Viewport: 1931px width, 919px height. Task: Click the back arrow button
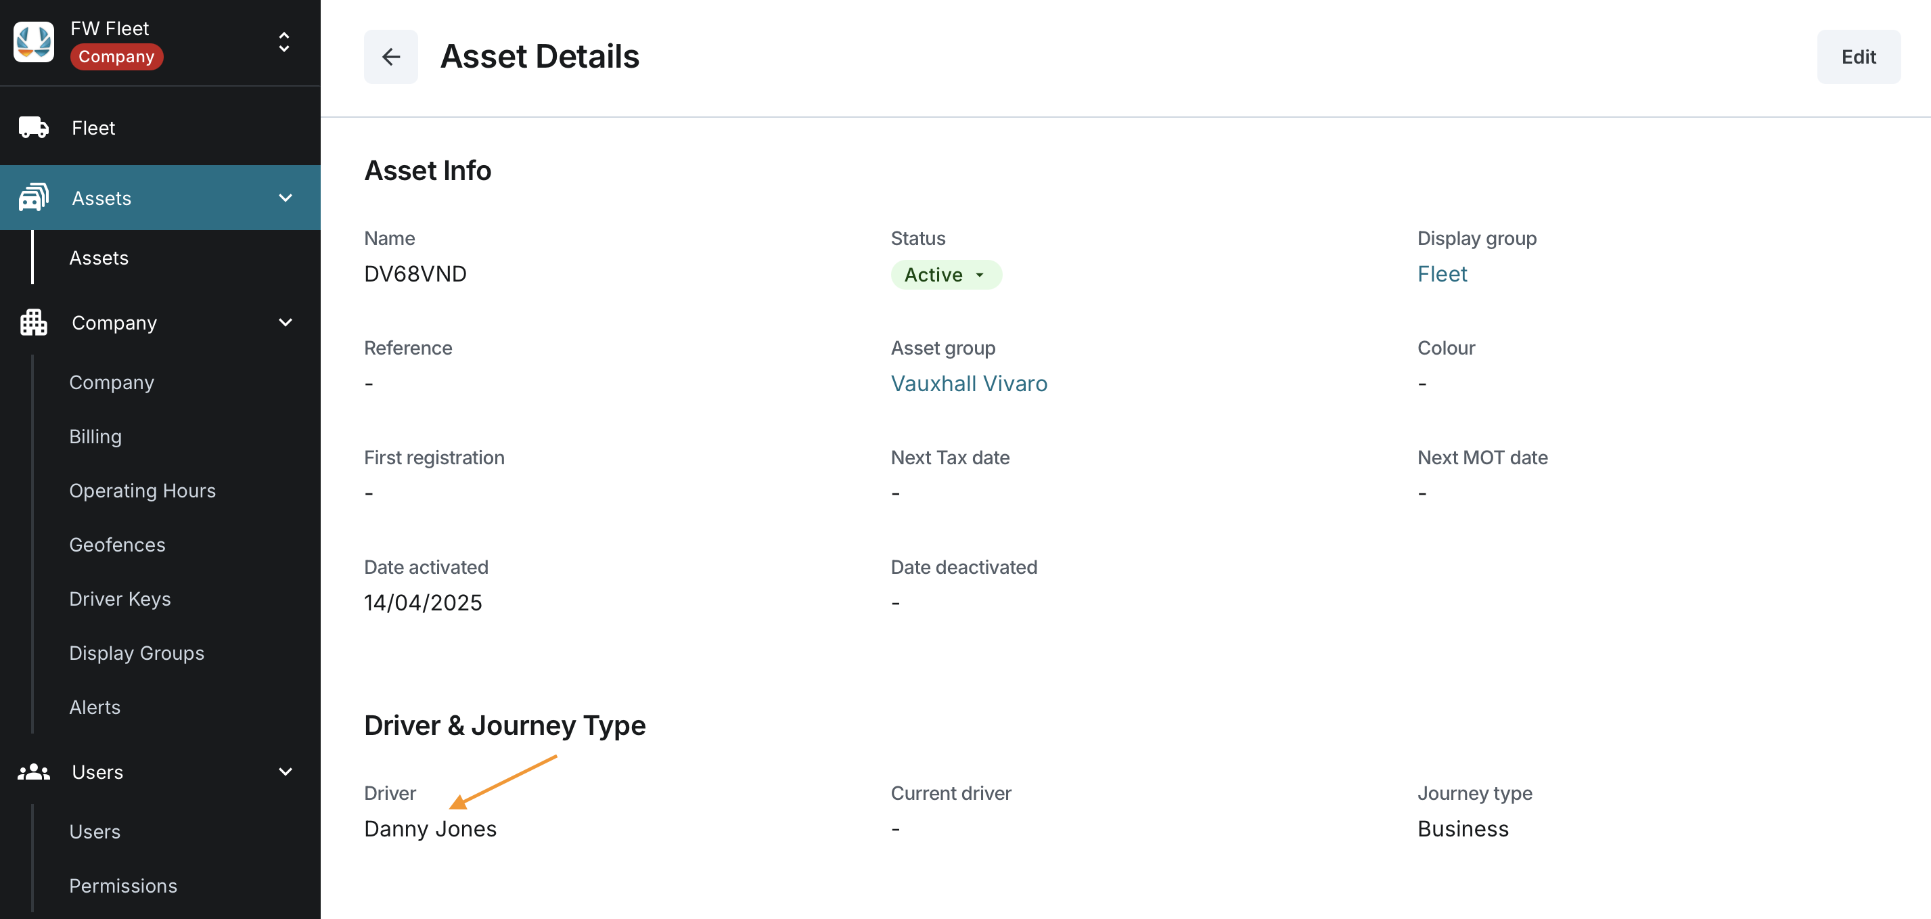390,57
